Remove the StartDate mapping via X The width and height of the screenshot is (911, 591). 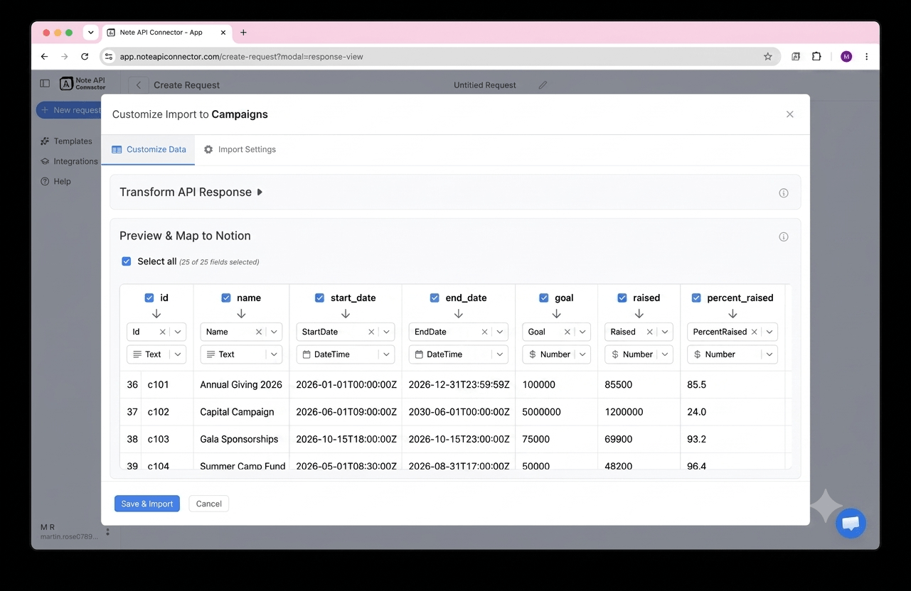(371, 332)
